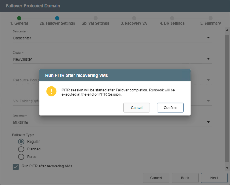Go to the Next wizard step
This screenshot has height=185, width=230.
pos(214,178)
